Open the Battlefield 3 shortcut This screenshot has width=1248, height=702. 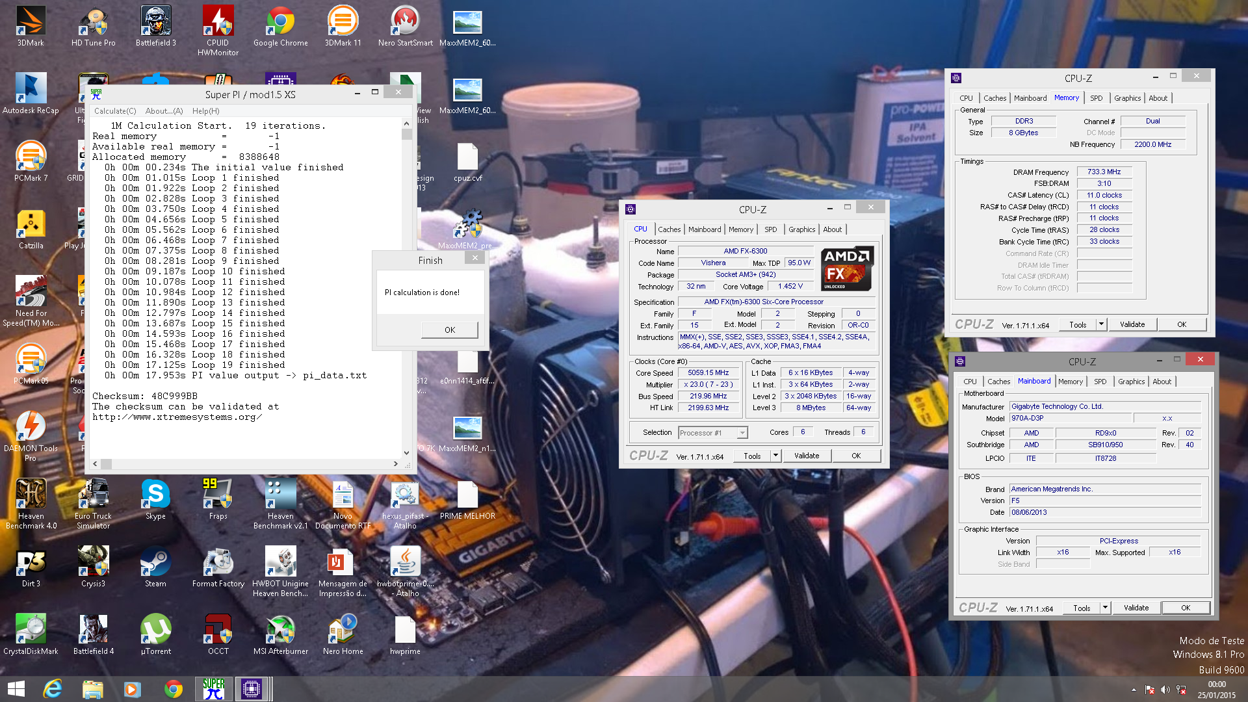pyautogui.click(x=155, y=26)
